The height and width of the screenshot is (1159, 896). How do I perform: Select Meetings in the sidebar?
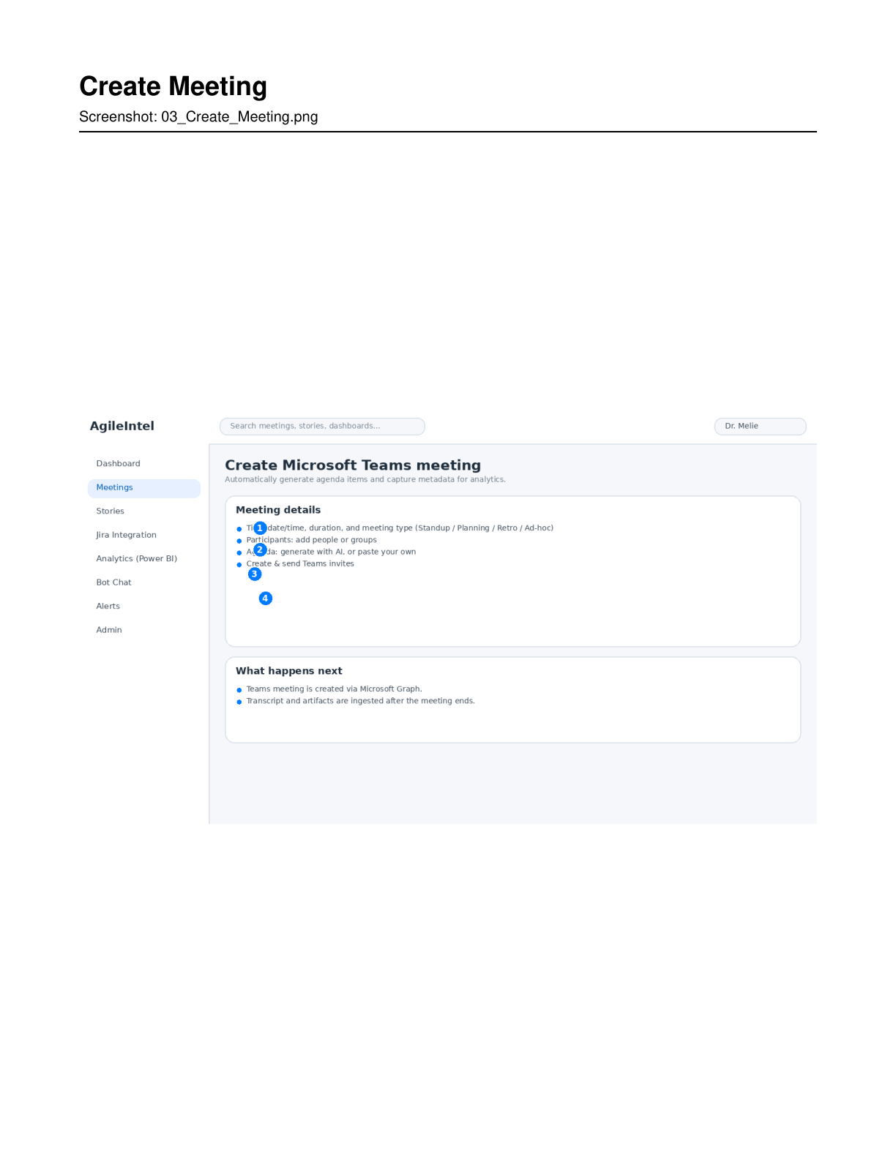143,488
